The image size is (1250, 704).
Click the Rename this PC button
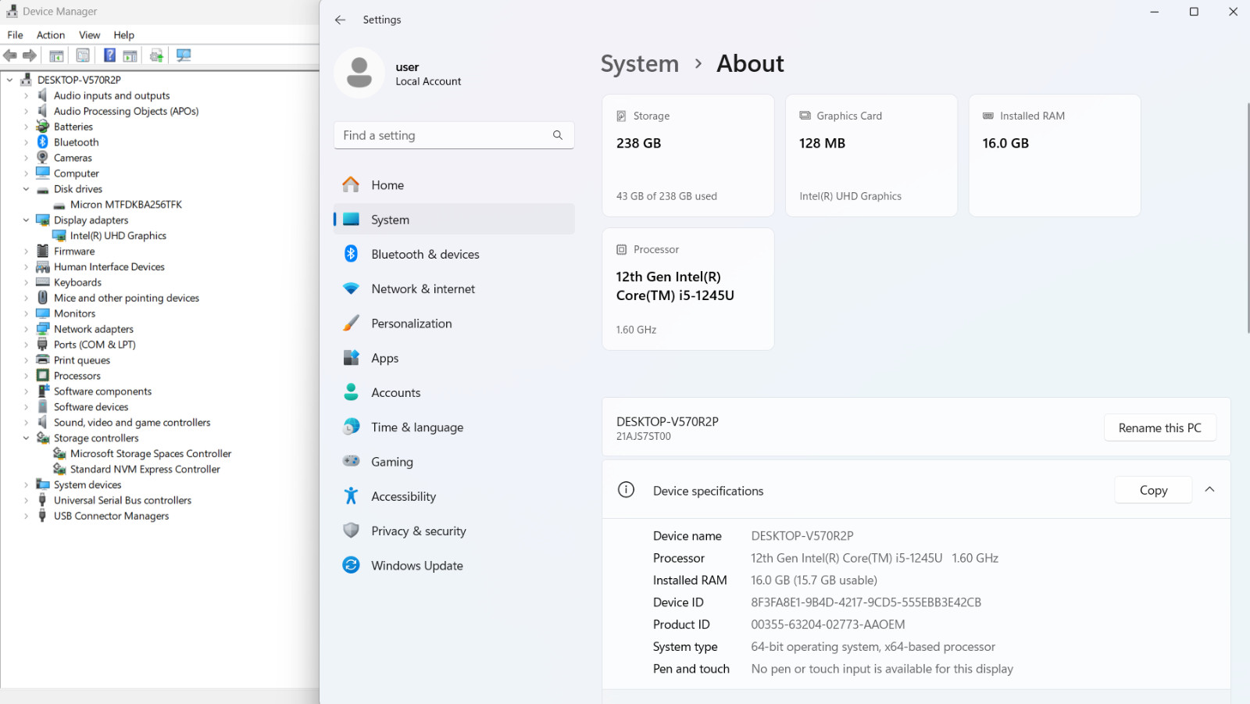click(1160, 427)
